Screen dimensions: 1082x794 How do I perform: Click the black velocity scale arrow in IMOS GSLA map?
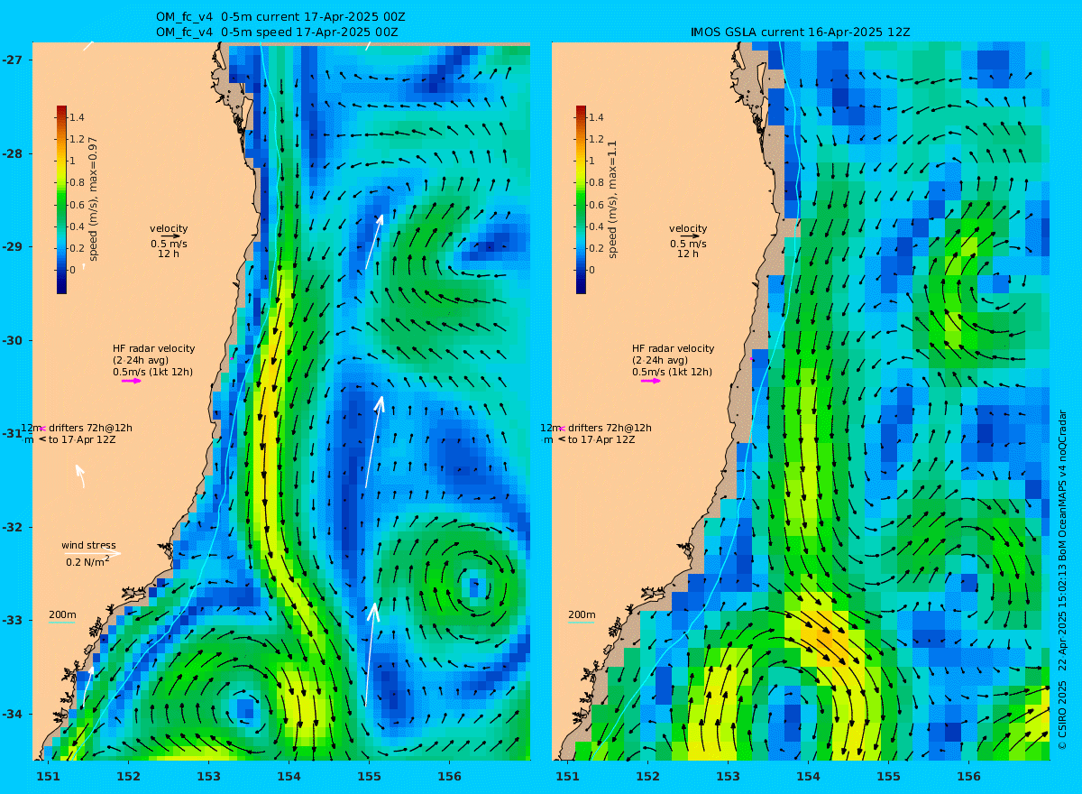[690, 235]
